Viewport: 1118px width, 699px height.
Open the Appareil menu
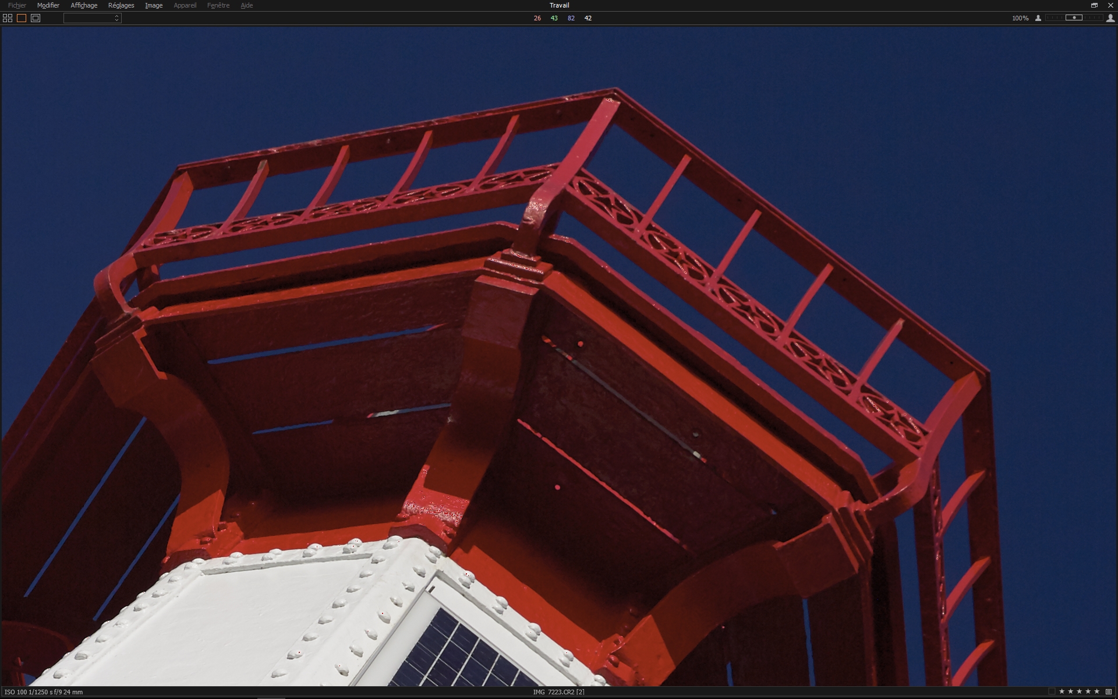coord(185,5)
